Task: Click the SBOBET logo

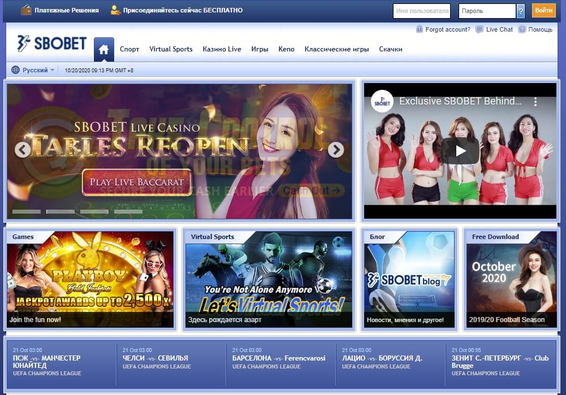Action: (x=52, y=44)
